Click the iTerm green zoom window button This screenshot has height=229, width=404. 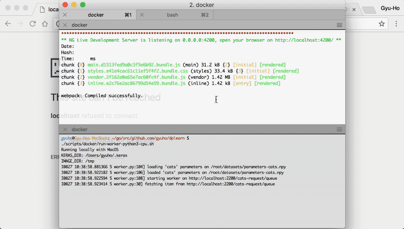83,5
